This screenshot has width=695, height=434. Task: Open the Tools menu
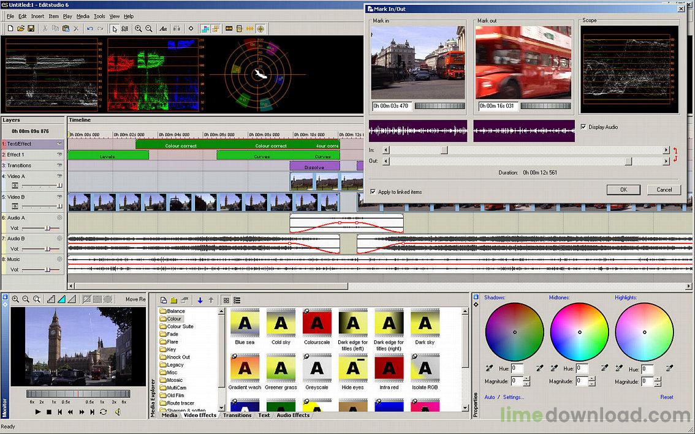(x=100, y=17)
